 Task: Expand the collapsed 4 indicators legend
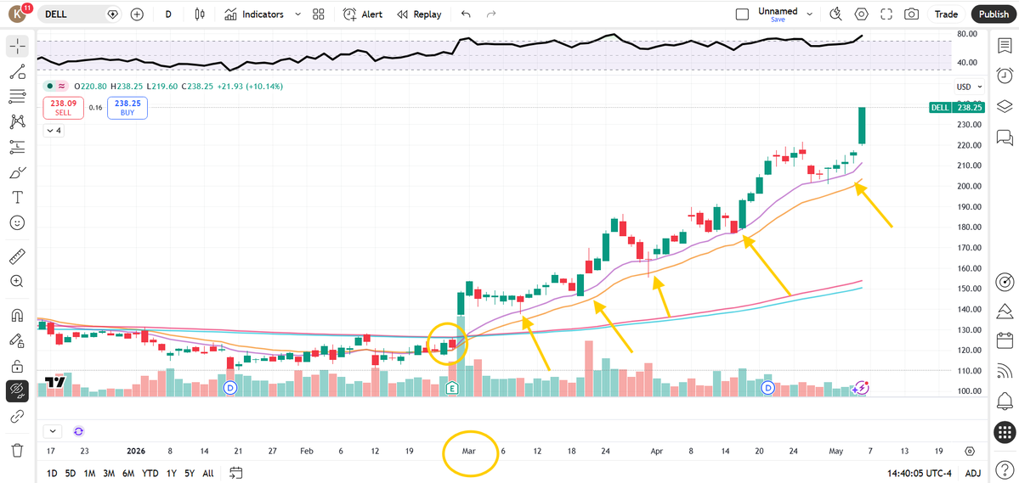pyautogui.click(x=54, y=131)
